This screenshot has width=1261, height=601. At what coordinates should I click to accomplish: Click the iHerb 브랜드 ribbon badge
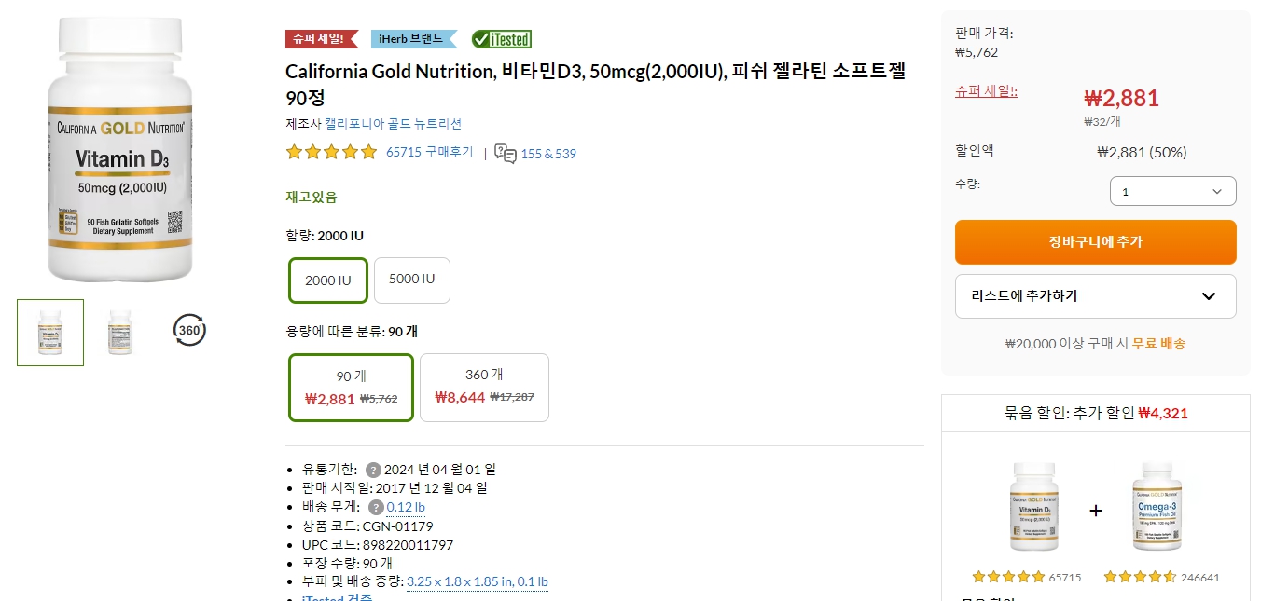pos(412,39)
